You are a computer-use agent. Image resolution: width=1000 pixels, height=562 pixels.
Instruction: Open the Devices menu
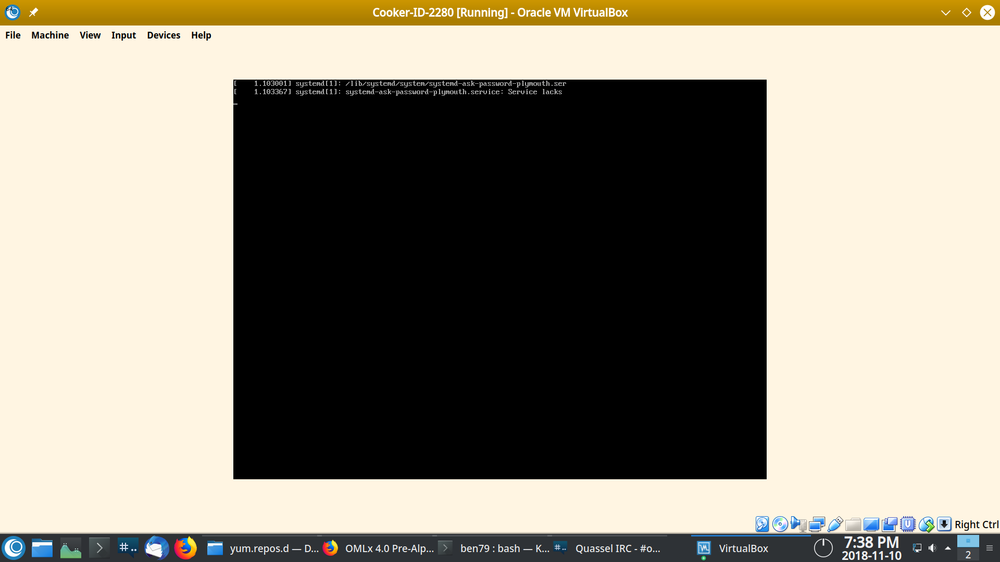point(164,35)
